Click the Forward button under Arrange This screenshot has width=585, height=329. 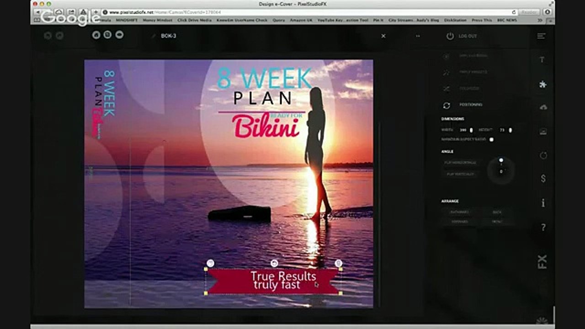(460, 222)
